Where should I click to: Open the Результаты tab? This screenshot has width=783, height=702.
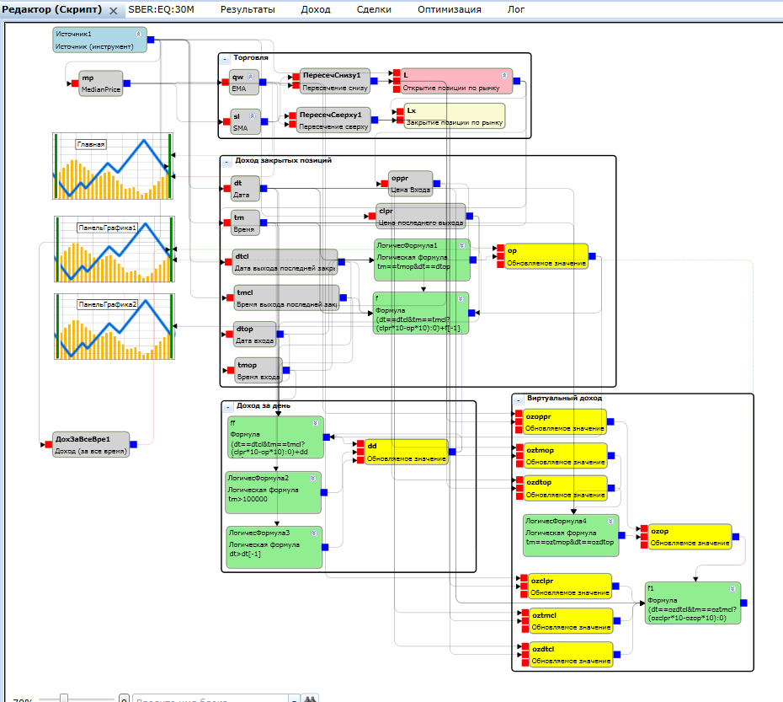248,9
